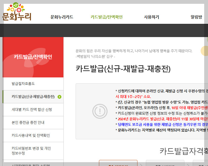
Task: Click the 문화누리 logo
Action: [x=17, y=11]
